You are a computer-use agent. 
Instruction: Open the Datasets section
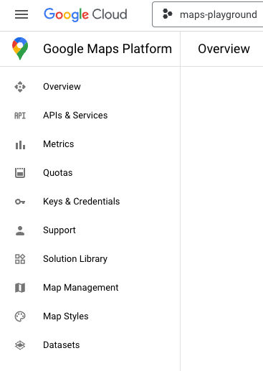click(x=62, y=345)
